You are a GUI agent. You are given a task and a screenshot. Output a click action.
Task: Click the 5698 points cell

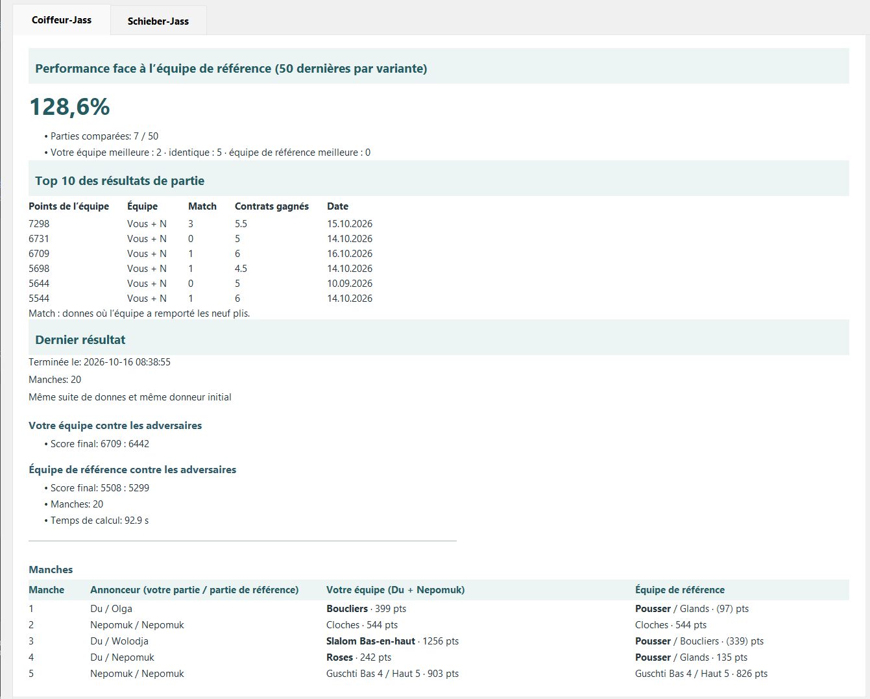pyautogui.click(x=39, y=269)
